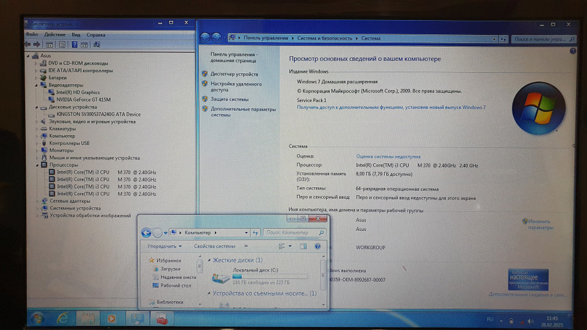
Task: Collapse the Дисковые устройства node
Action: [x=36, y=107]
